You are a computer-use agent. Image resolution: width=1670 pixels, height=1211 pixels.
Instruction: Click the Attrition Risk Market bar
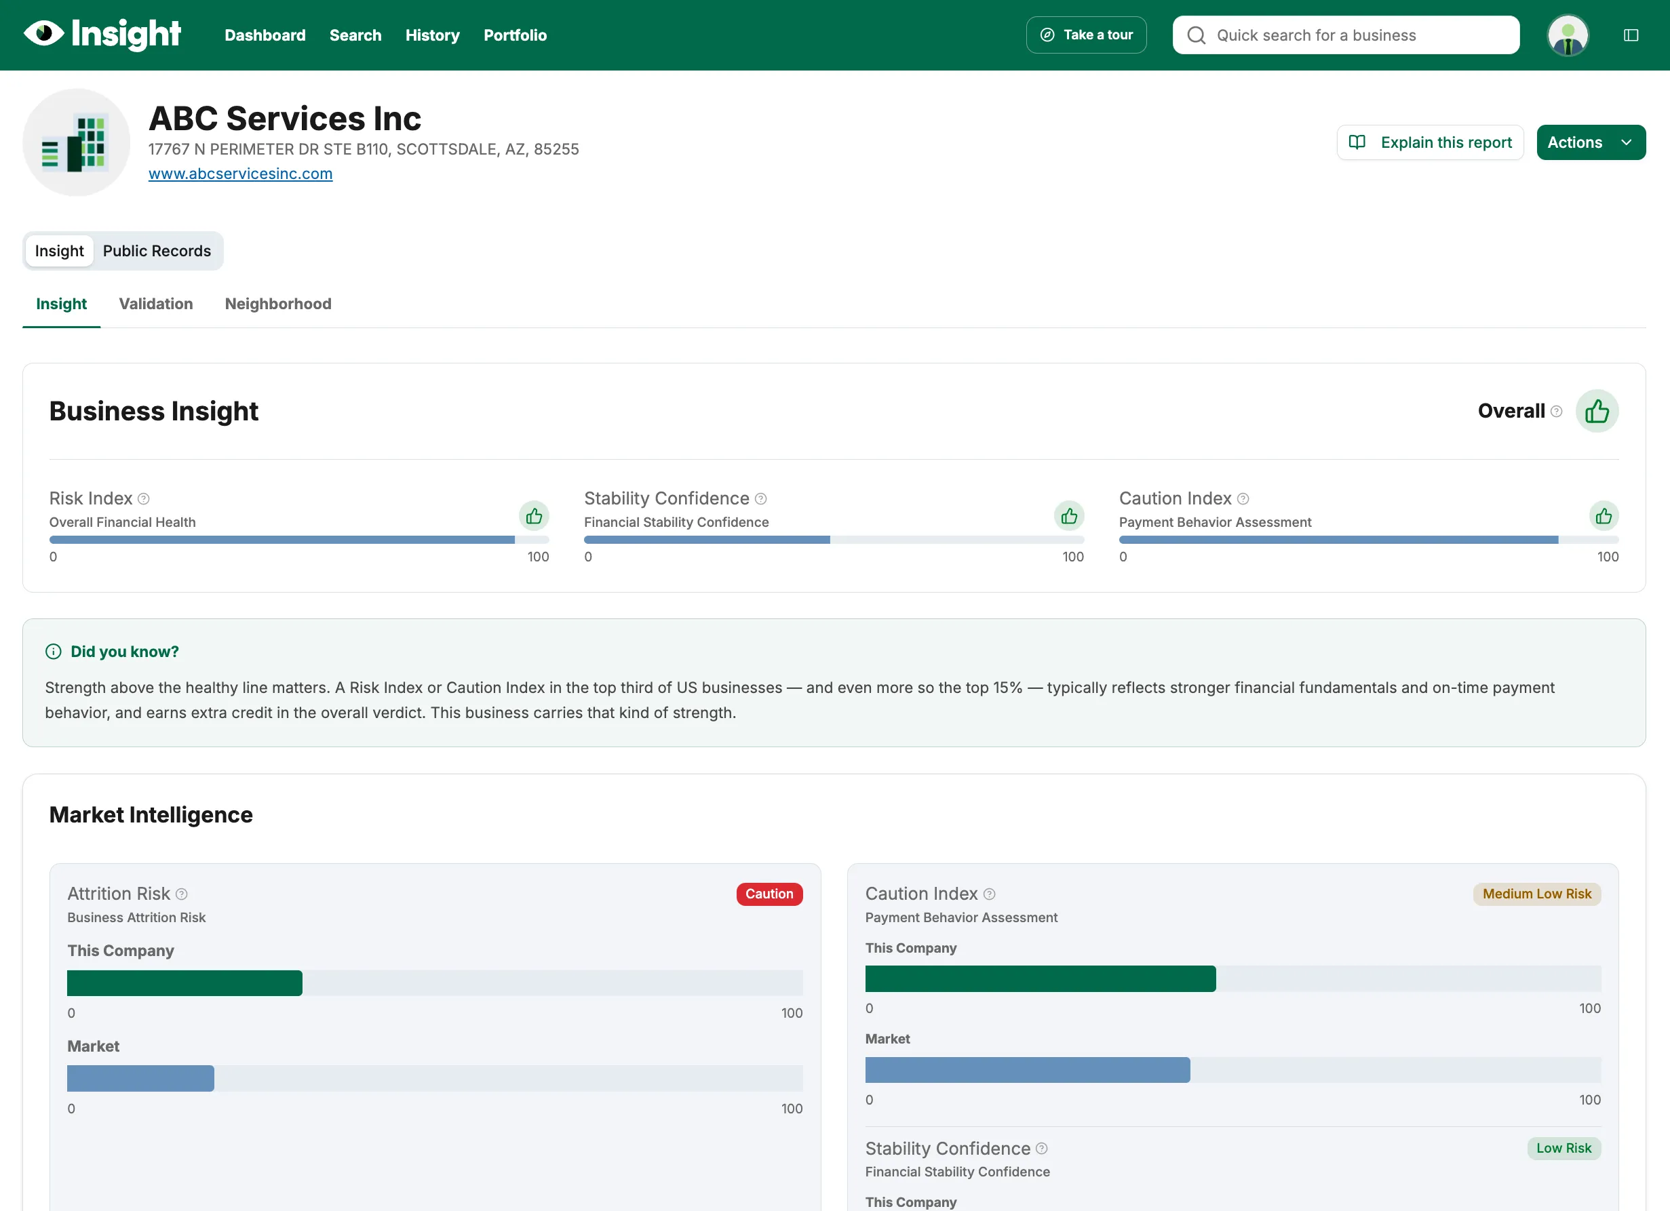[434, 1079]
